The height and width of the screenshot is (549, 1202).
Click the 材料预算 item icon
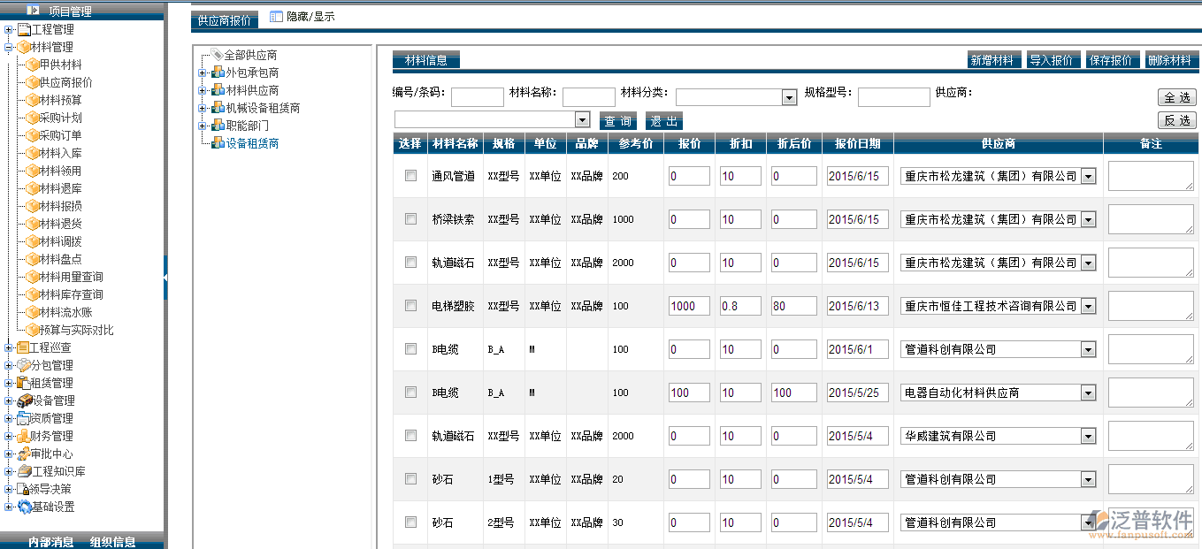pos(33,100)
